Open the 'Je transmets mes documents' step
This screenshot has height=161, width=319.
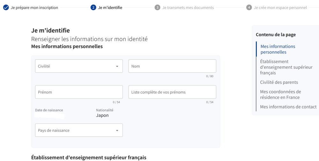(x=188, y=8)
